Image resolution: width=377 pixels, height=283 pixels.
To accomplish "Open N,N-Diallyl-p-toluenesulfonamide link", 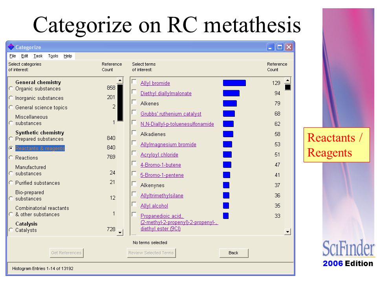I will (177, 124).
